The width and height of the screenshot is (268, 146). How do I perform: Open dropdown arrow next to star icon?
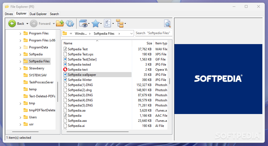101,24
